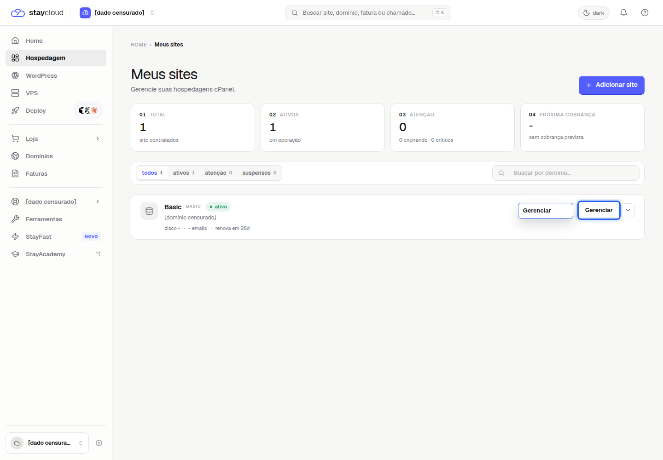Click the search magnifier icon in the top bar
This screenshot has height=460, width=663.
coord(295,13)
